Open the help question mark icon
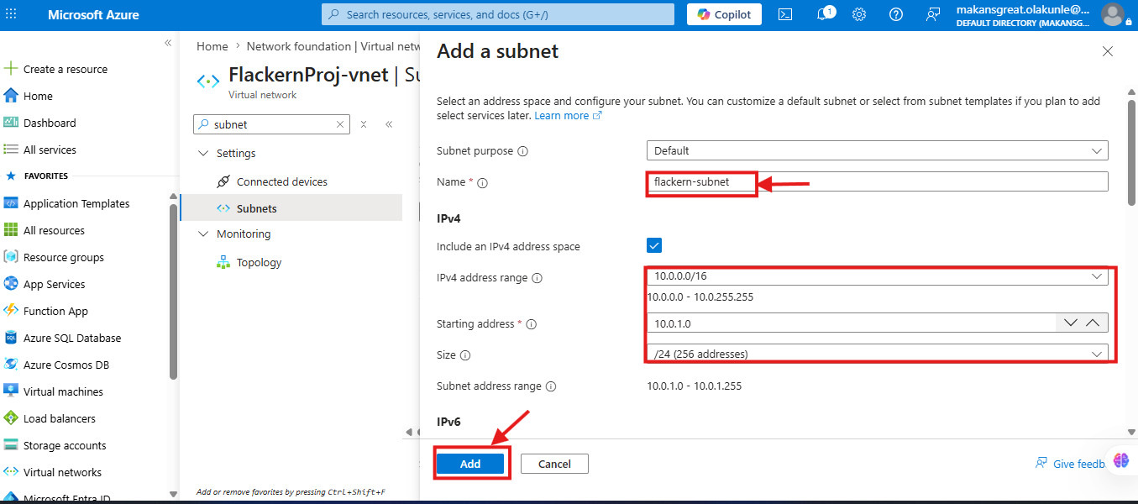The image size is (1138, 504). [896, 14]
